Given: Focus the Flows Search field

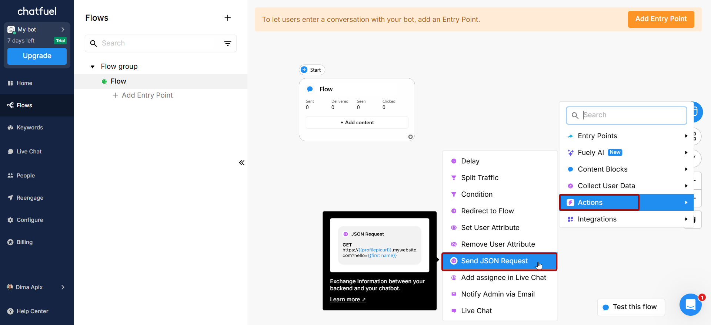Looking at the screenshot, I should point(161,44).
